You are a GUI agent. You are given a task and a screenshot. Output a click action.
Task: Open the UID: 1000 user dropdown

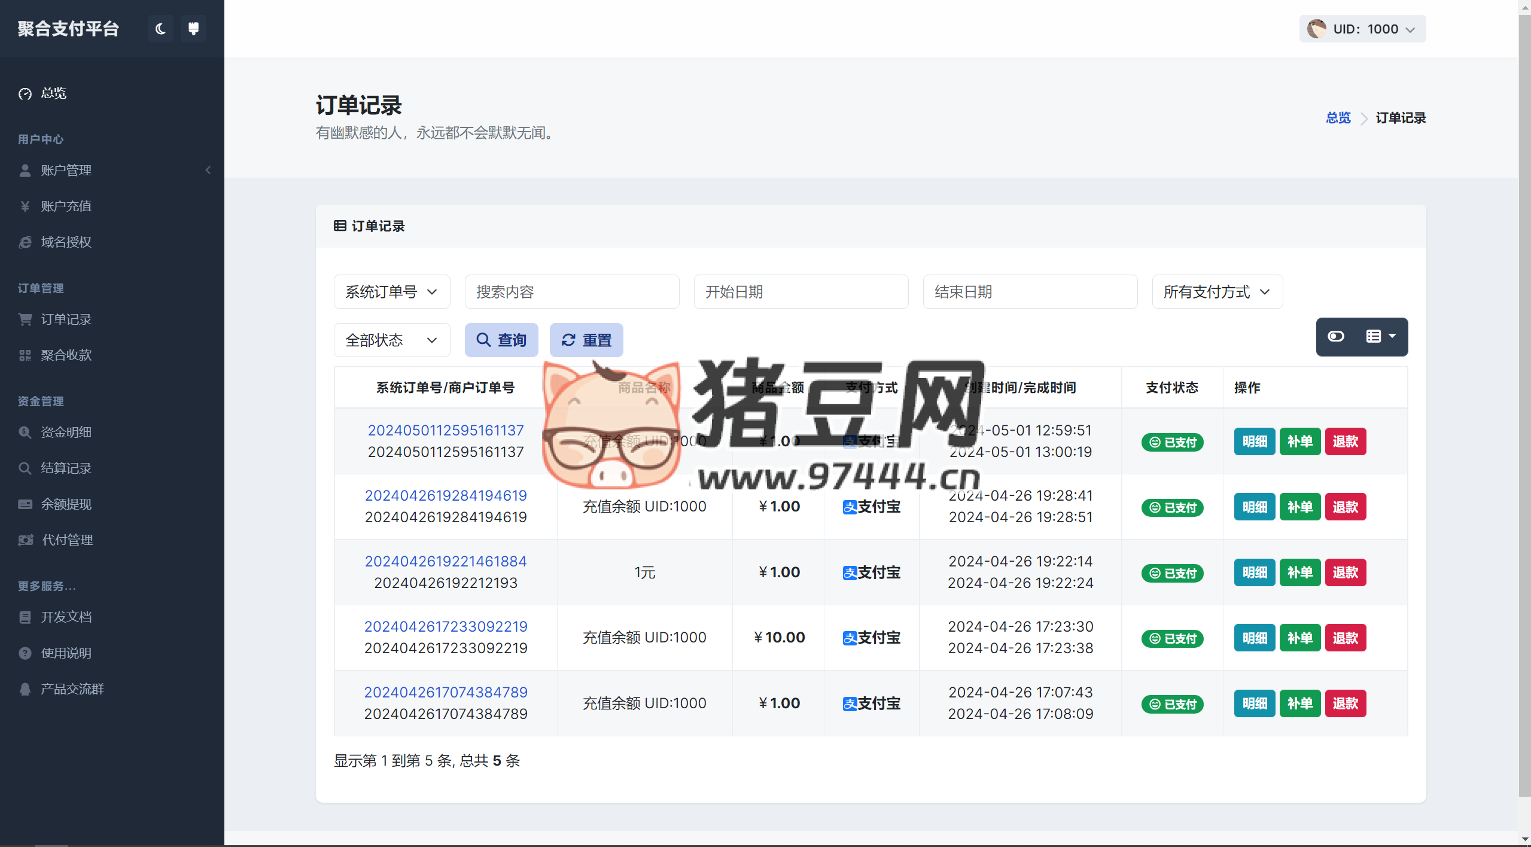pos(1362,29)
